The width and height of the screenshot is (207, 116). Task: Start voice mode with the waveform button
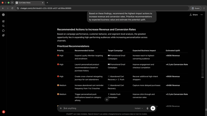click(153, 108)
